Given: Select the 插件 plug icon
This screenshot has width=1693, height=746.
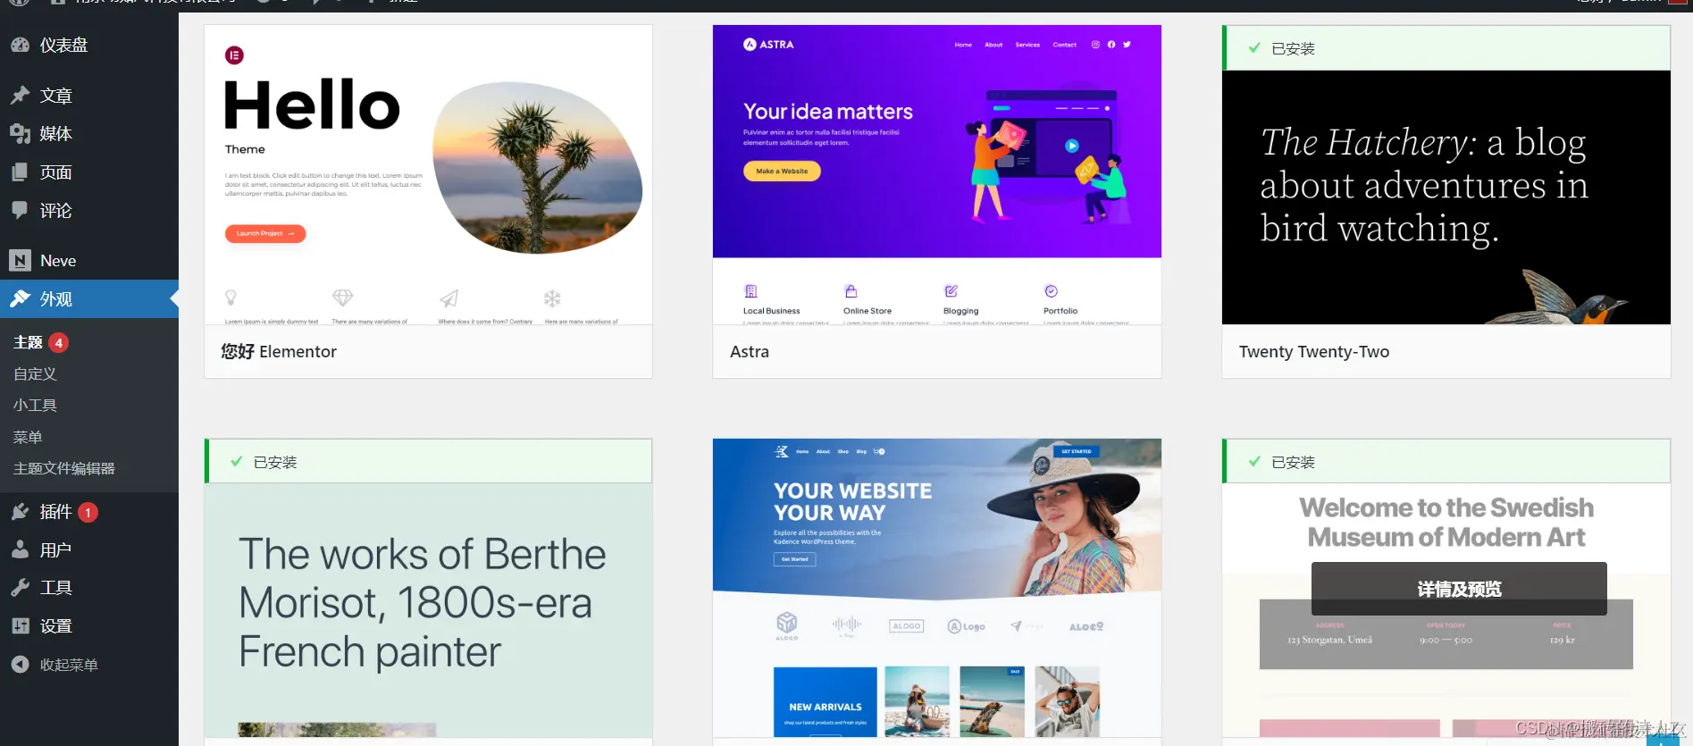Looking at the screenshot, I should click(x=20, y=511).
